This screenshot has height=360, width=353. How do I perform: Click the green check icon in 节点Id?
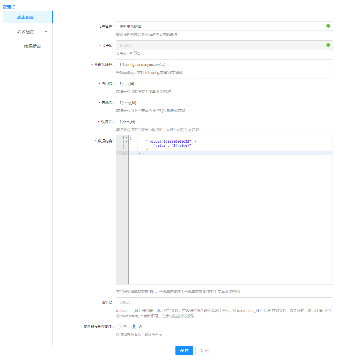[328, 45]
